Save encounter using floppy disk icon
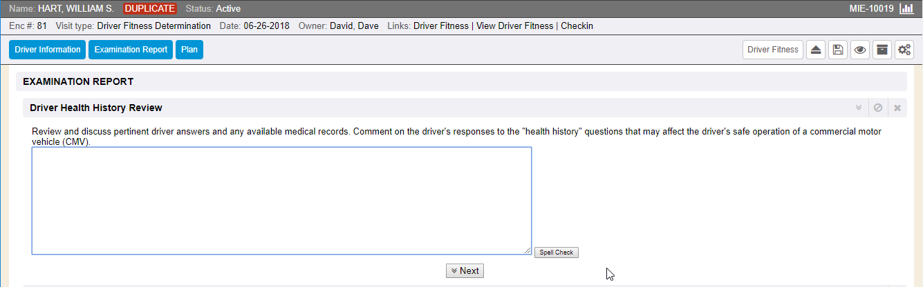Screen dimensions: 923x287 838,50
